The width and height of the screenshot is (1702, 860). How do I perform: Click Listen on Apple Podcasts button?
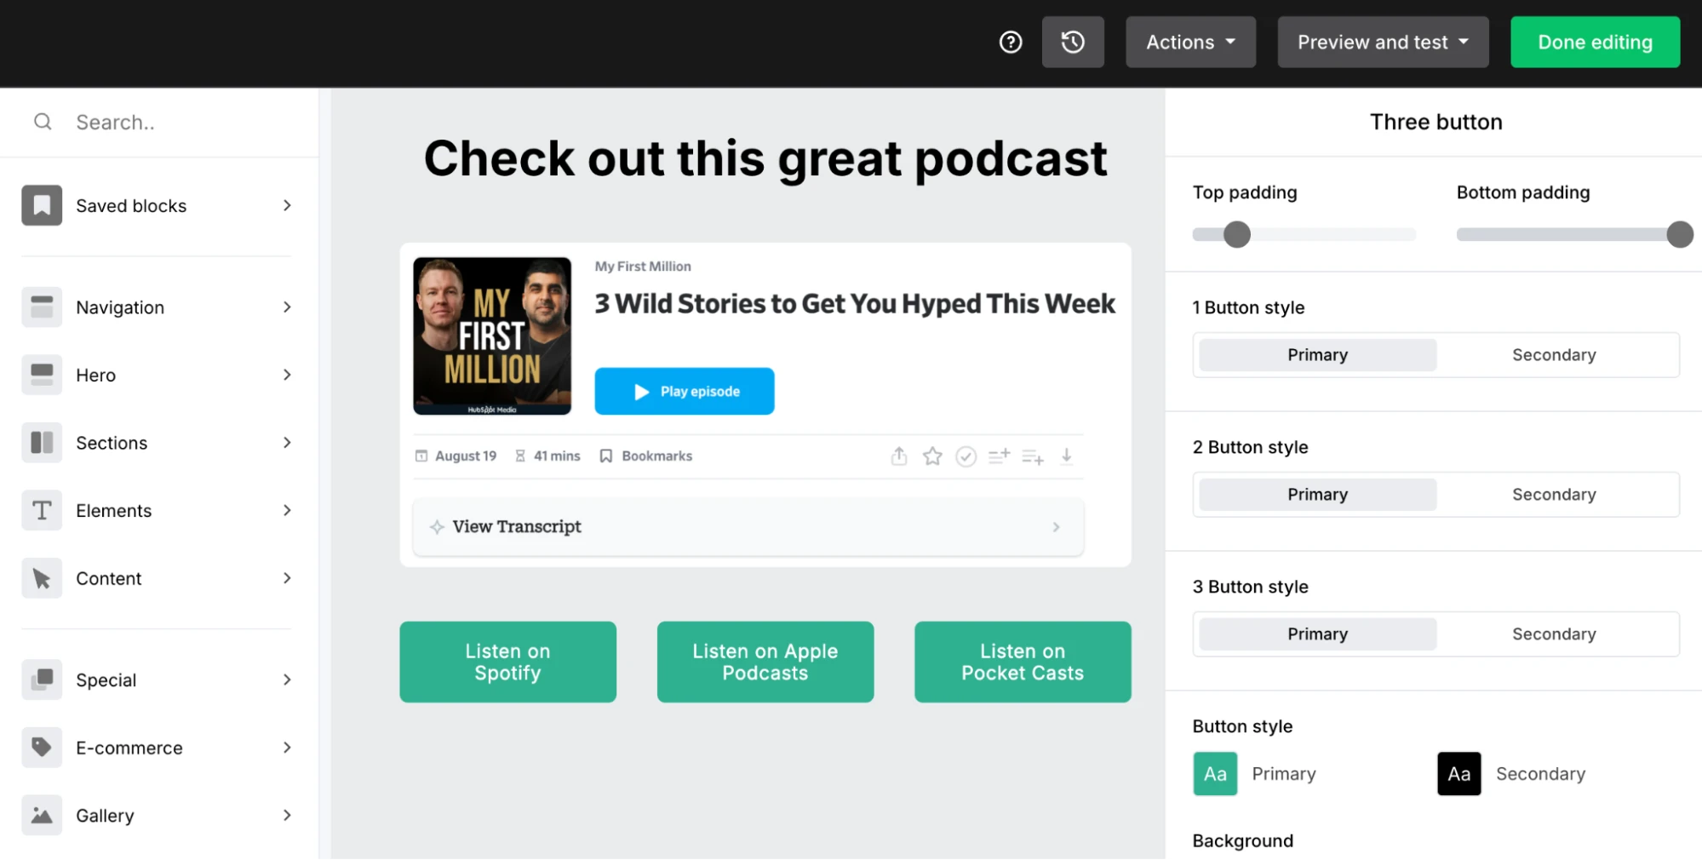(x=765, y=662)
